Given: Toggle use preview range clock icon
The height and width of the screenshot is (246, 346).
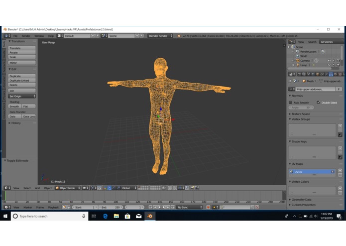Looking at the screenshot, I should pyautogui.click(x=64, y=207).
